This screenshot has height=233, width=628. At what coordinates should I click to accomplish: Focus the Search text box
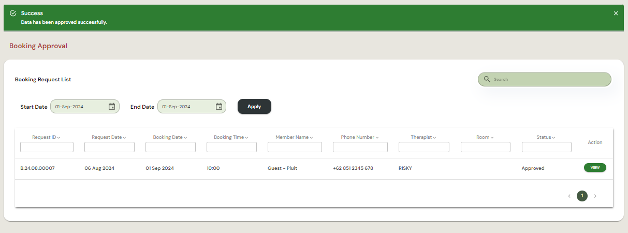549,79
